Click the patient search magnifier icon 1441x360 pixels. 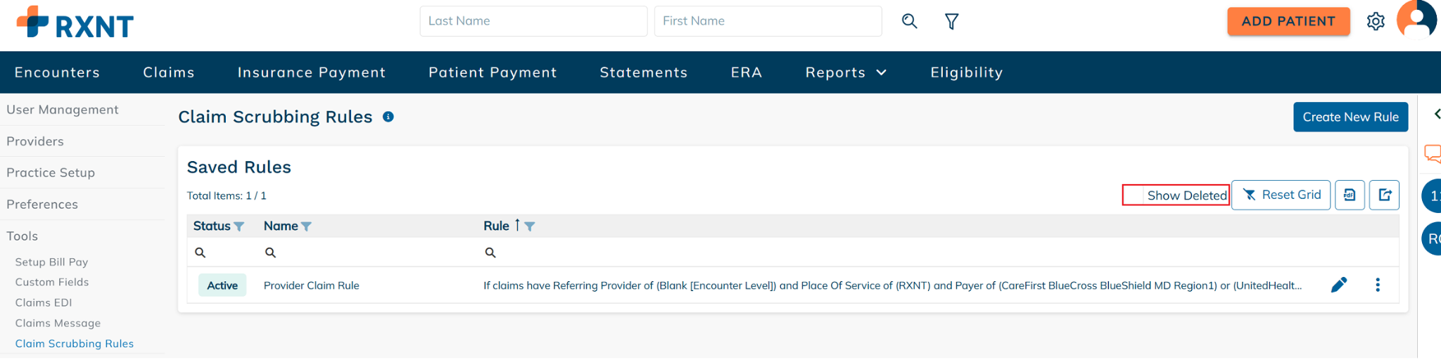pos(909,21)
